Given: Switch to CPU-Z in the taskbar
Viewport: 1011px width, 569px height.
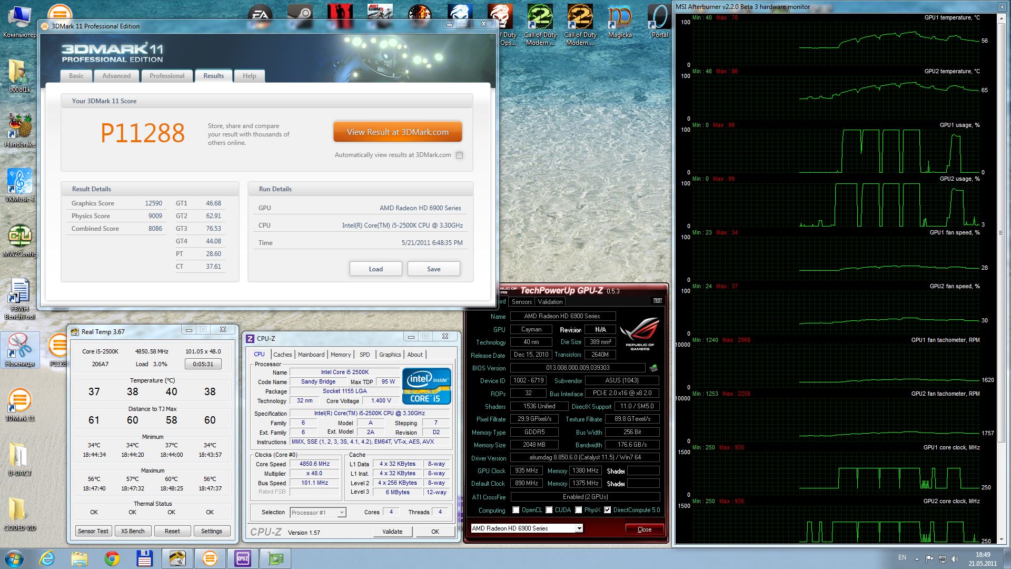Looking at the screenshot, I should (242, 558).
